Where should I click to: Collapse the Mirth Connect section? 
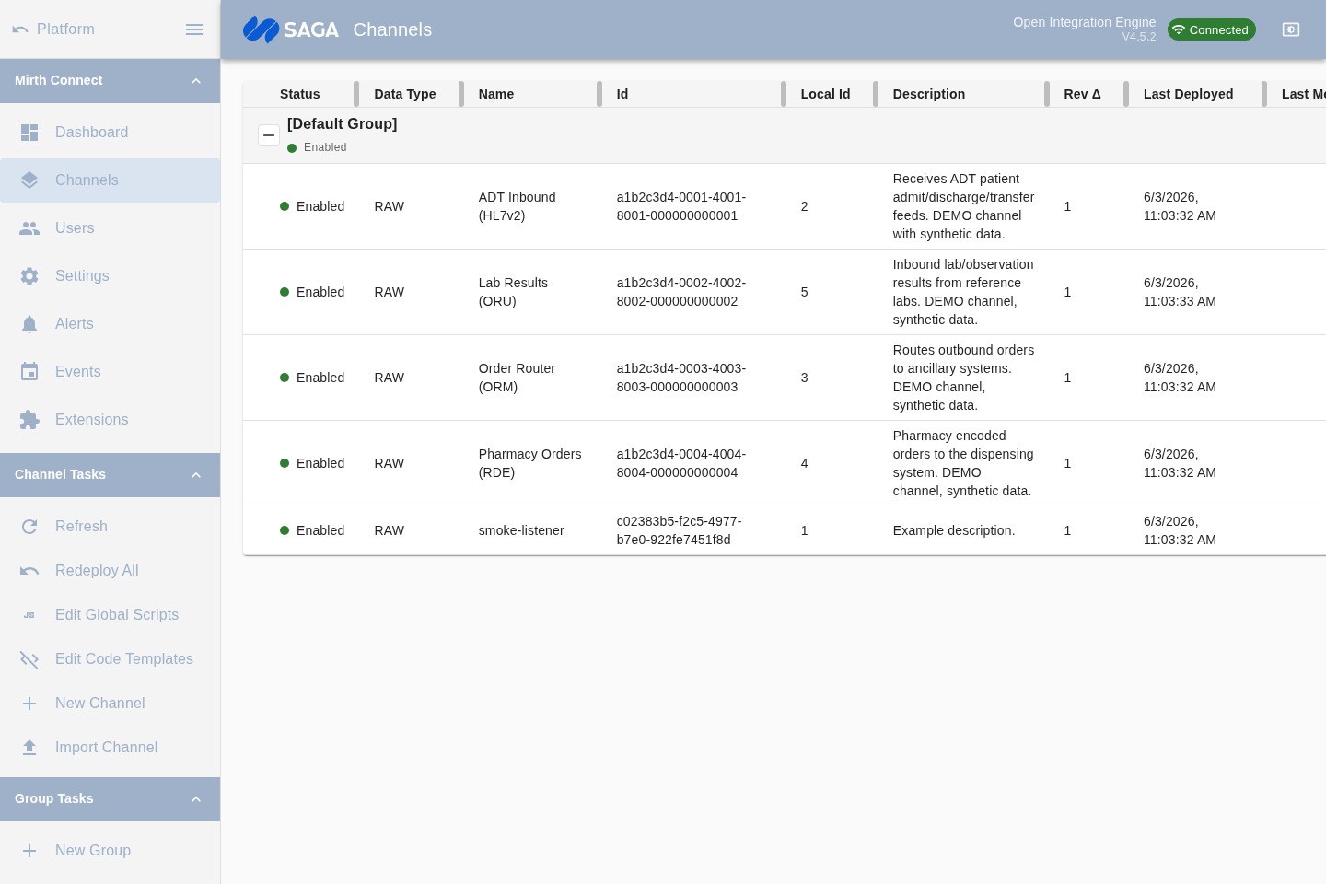(196, 81)
